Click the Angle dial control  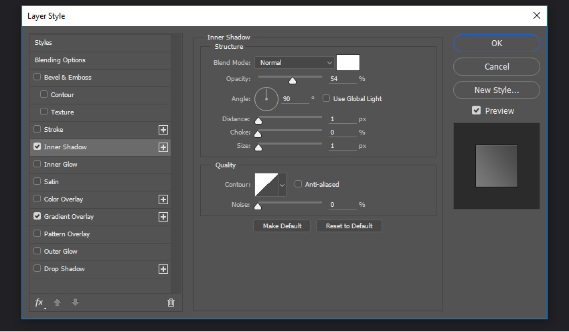pos(266,99)
